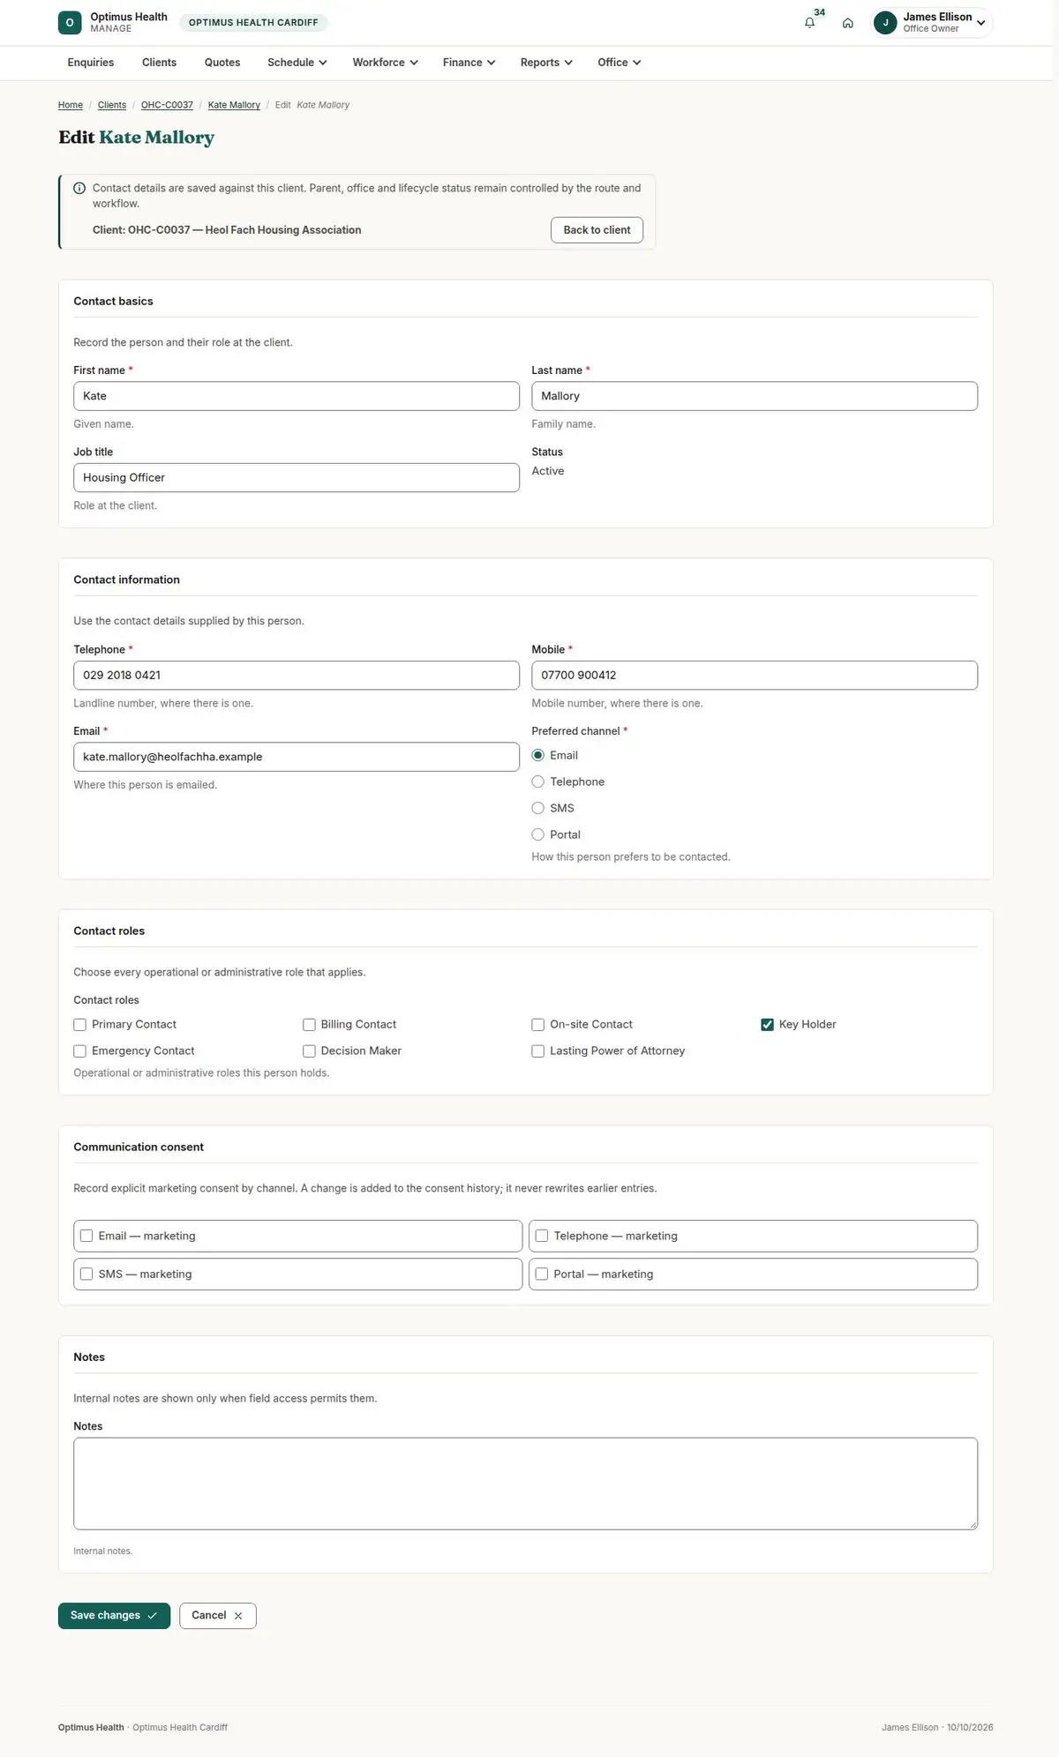Enable Email marketing consent
This screenshot has height=1757, width=1059.
[86, 1236]
